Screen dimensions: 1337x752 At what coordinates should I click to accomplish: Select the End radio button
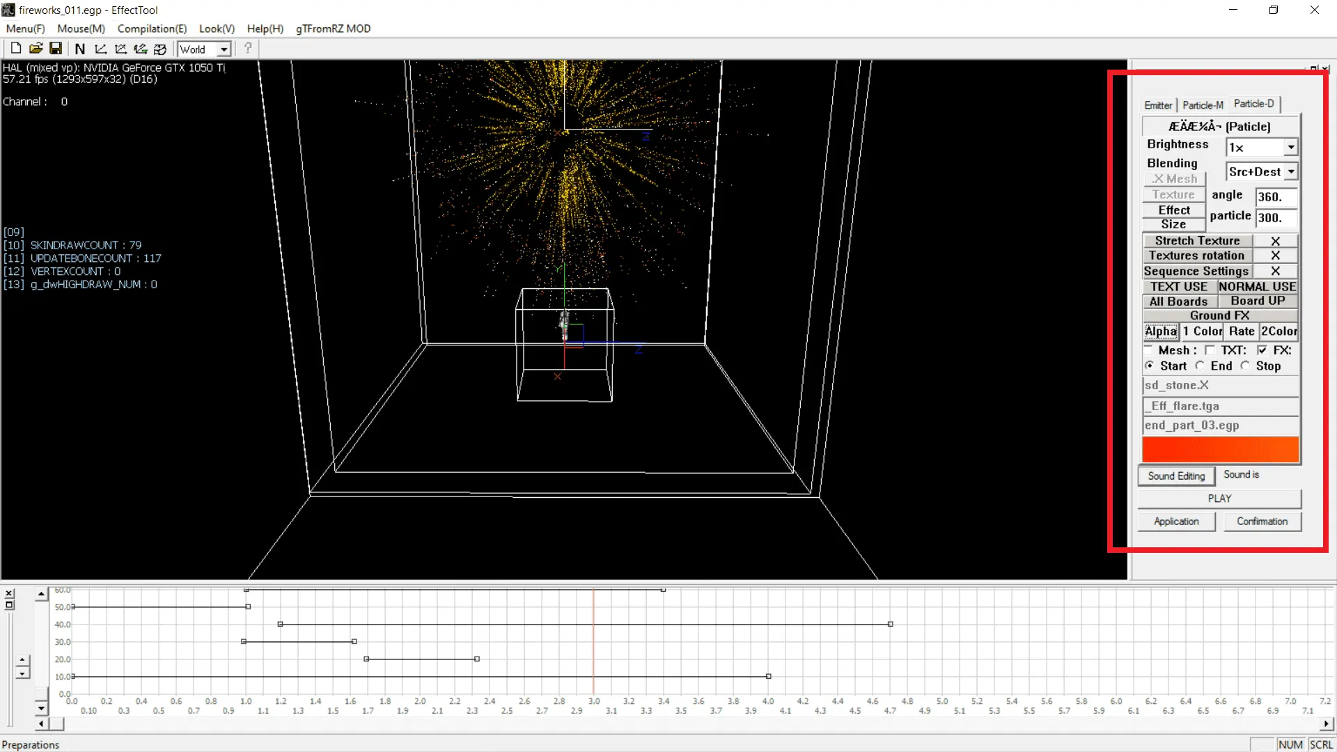pos(1200,366)
